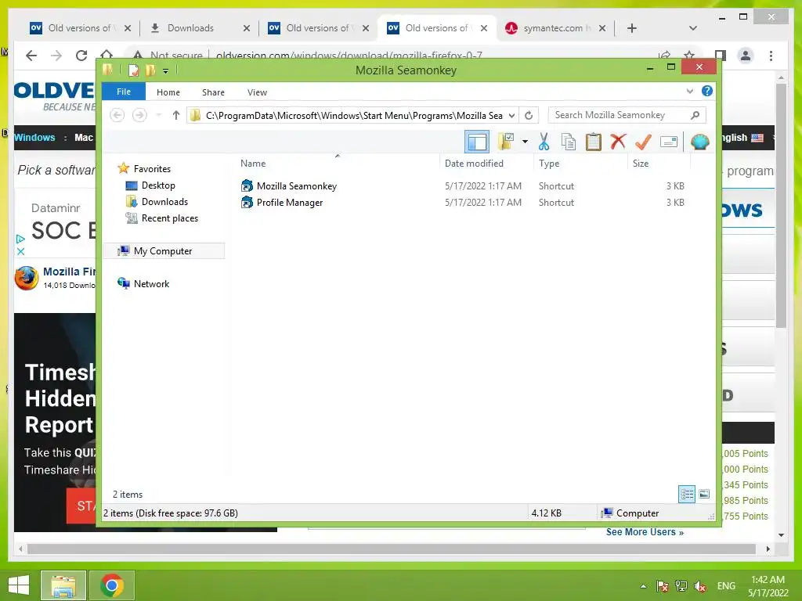Reload the page in Chrome
This screenshot has height=601, width=802.
coord(81,56)
